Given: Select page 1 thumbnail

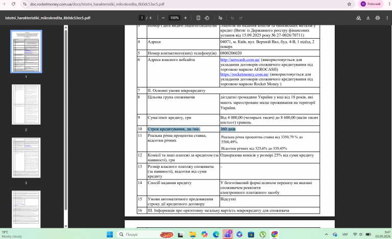Looking at the screenshot, I should tap(26, 51).
